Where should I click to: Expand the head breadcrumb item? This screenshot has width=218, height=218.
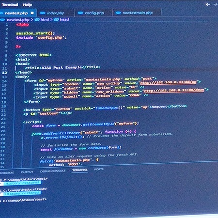[64, 20]
